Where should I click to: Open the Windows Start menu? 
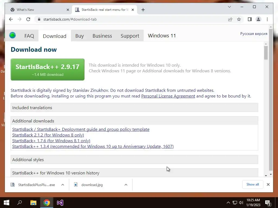(x=7, y=203)
